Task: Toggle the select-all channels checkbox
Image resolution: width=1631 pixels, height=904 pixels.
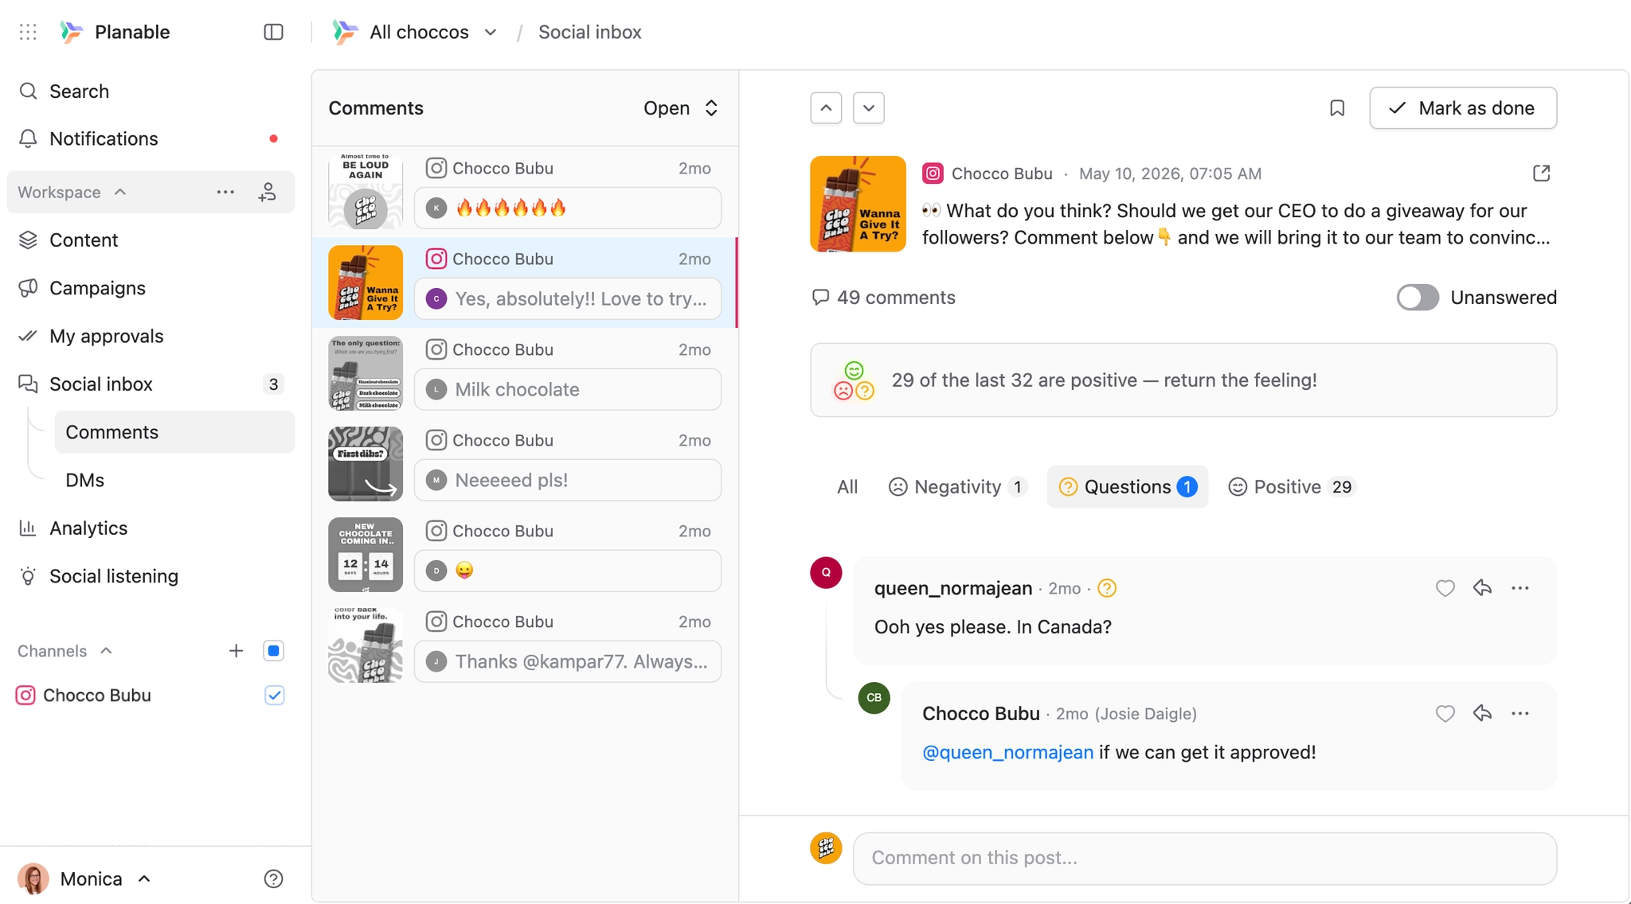Action: [273, 651]
